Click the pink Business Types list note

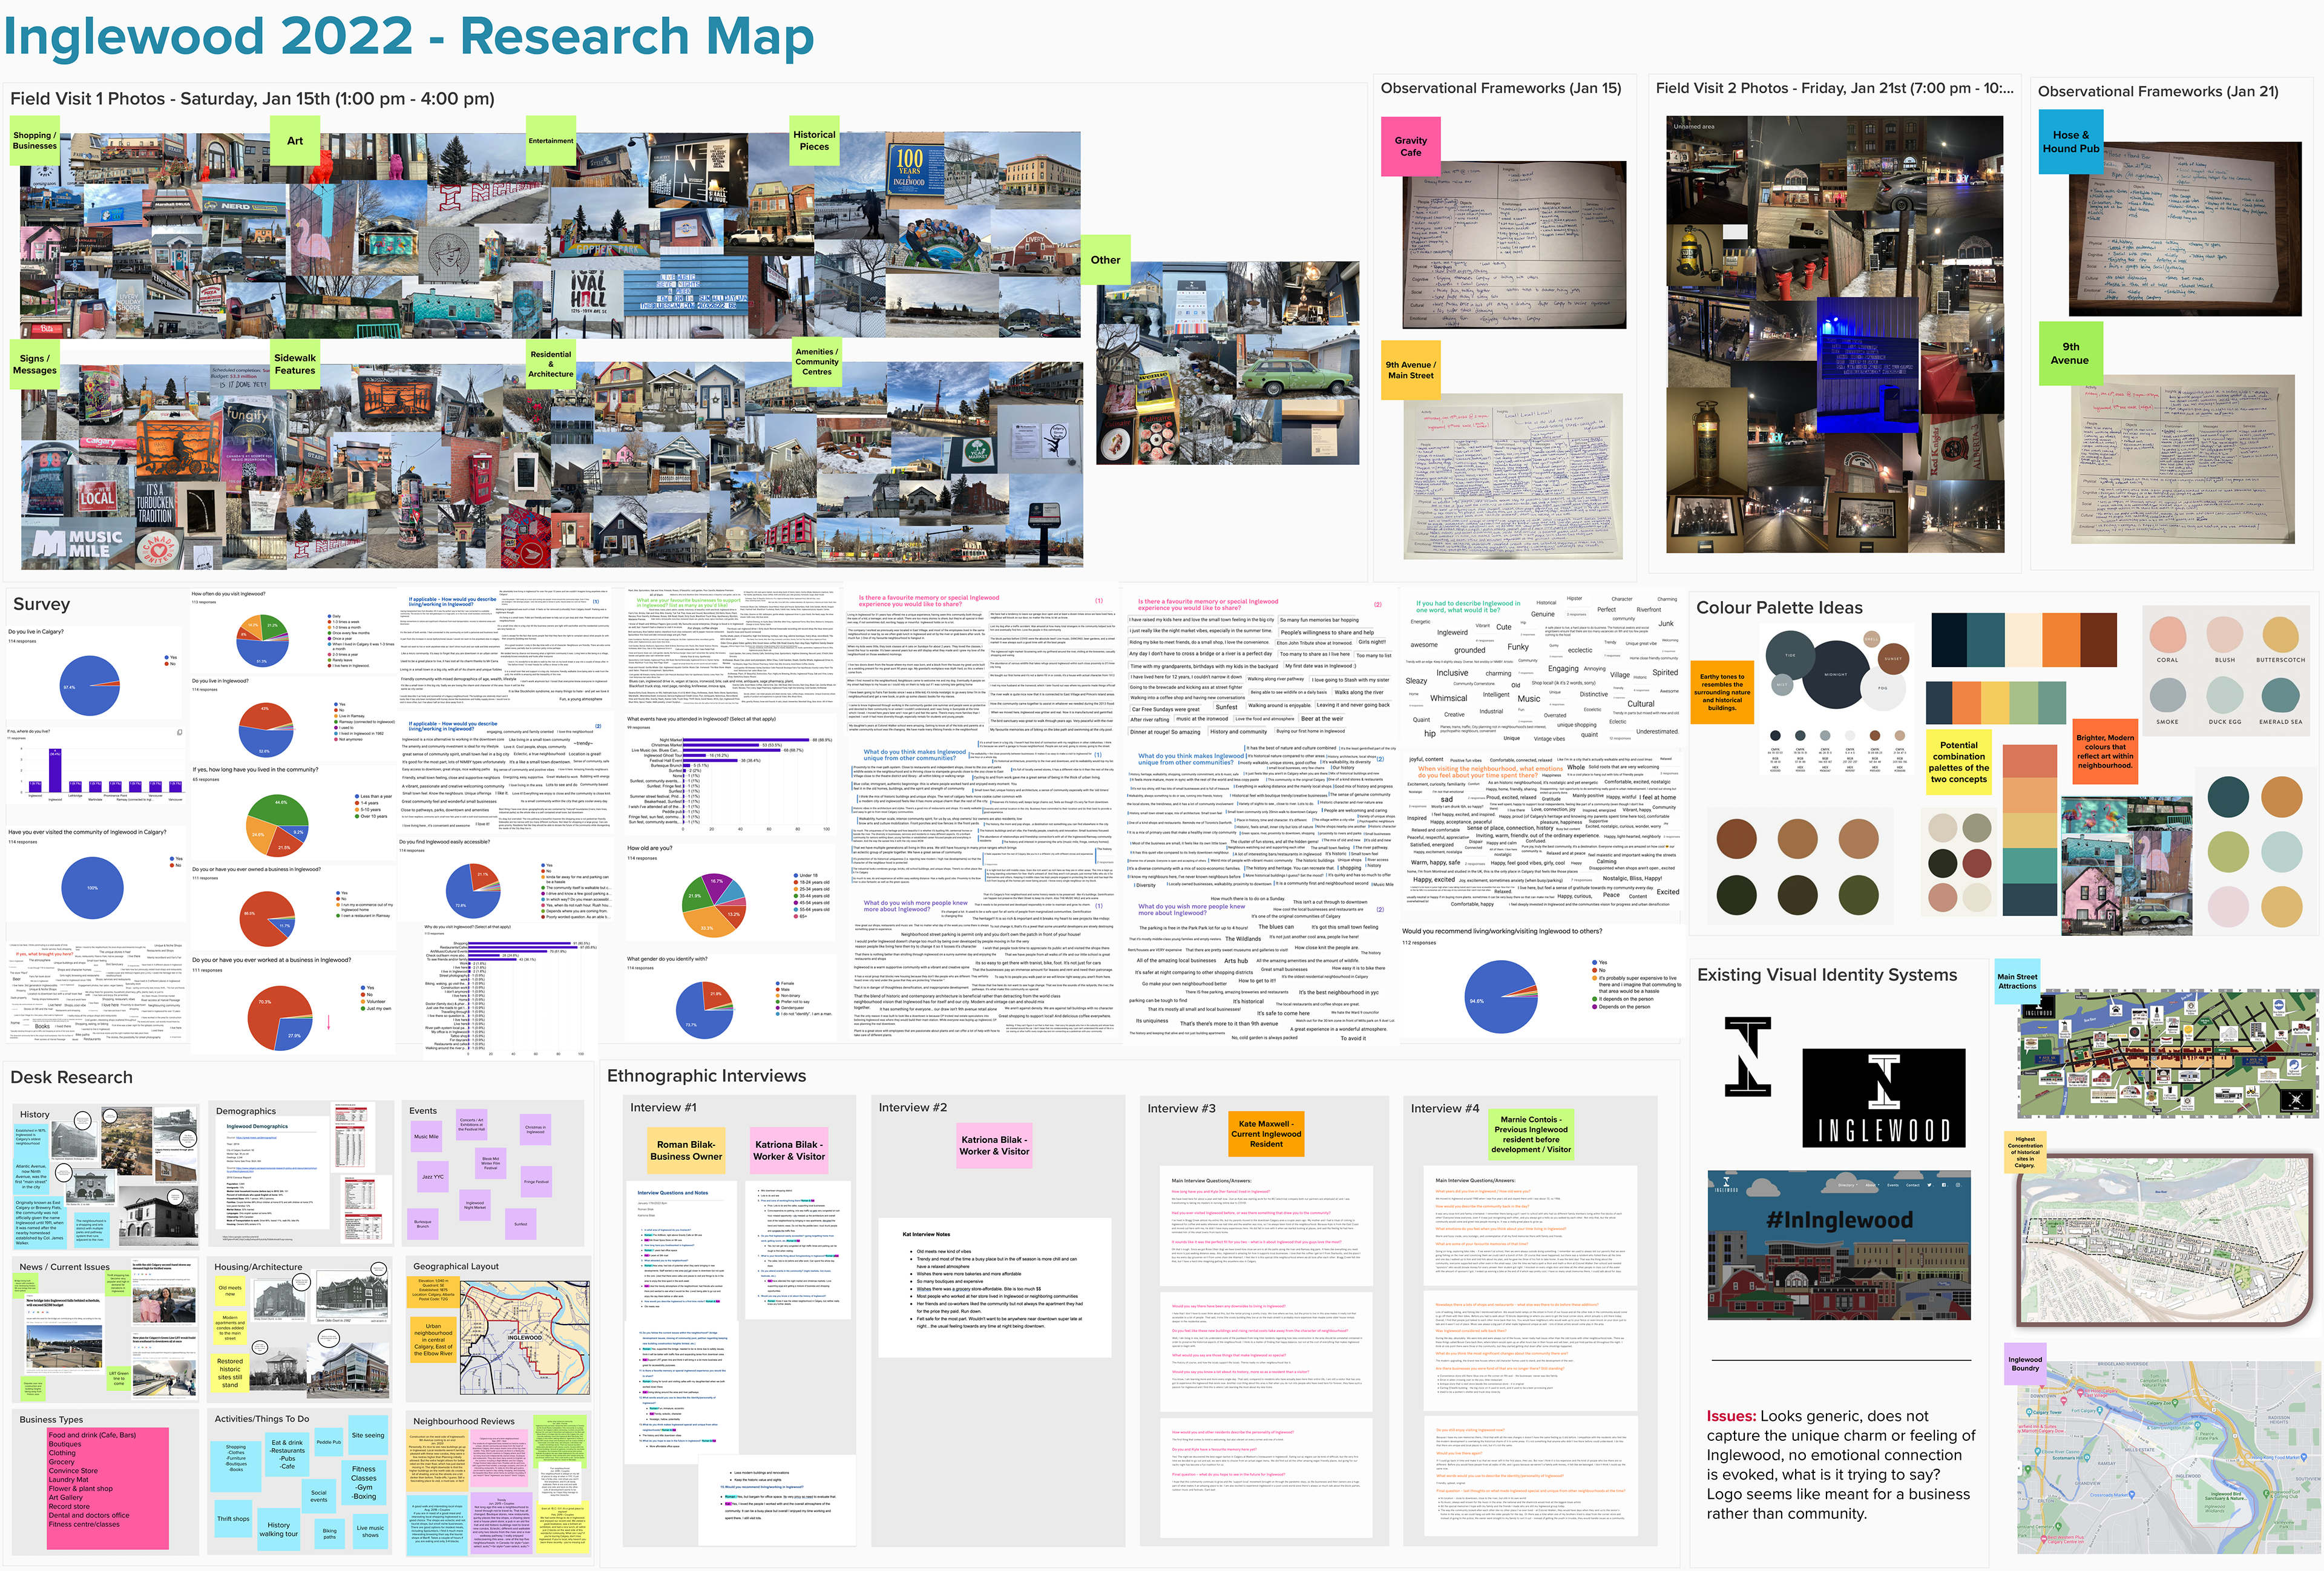pos(108,1489)
